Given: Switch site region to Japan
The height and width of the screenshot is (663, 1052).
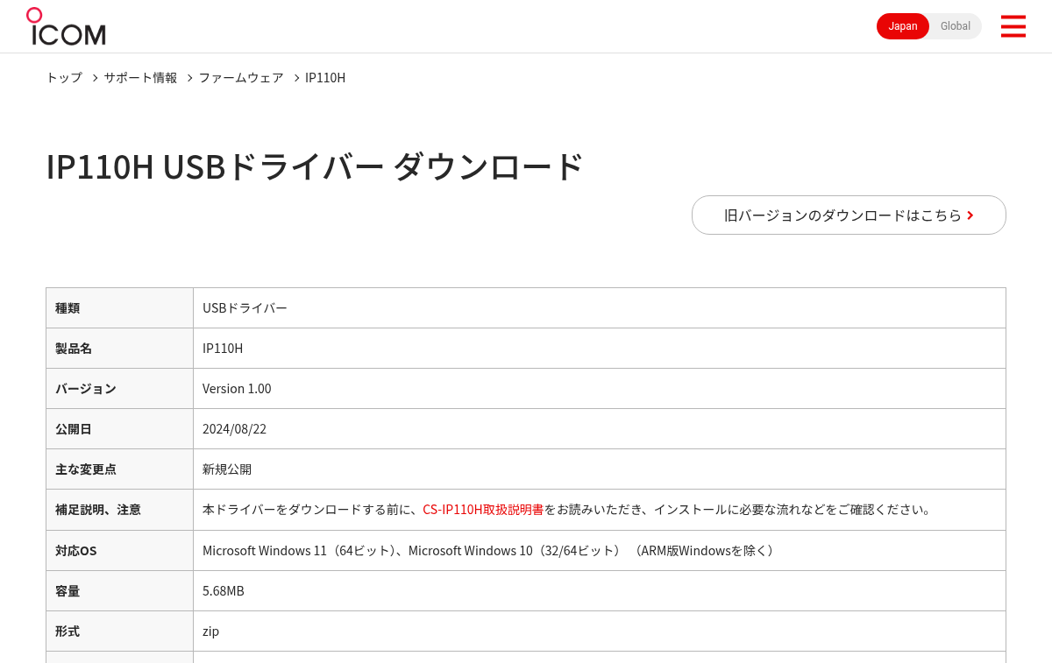Looking at the screenshot, I should [x=903, y=26].
